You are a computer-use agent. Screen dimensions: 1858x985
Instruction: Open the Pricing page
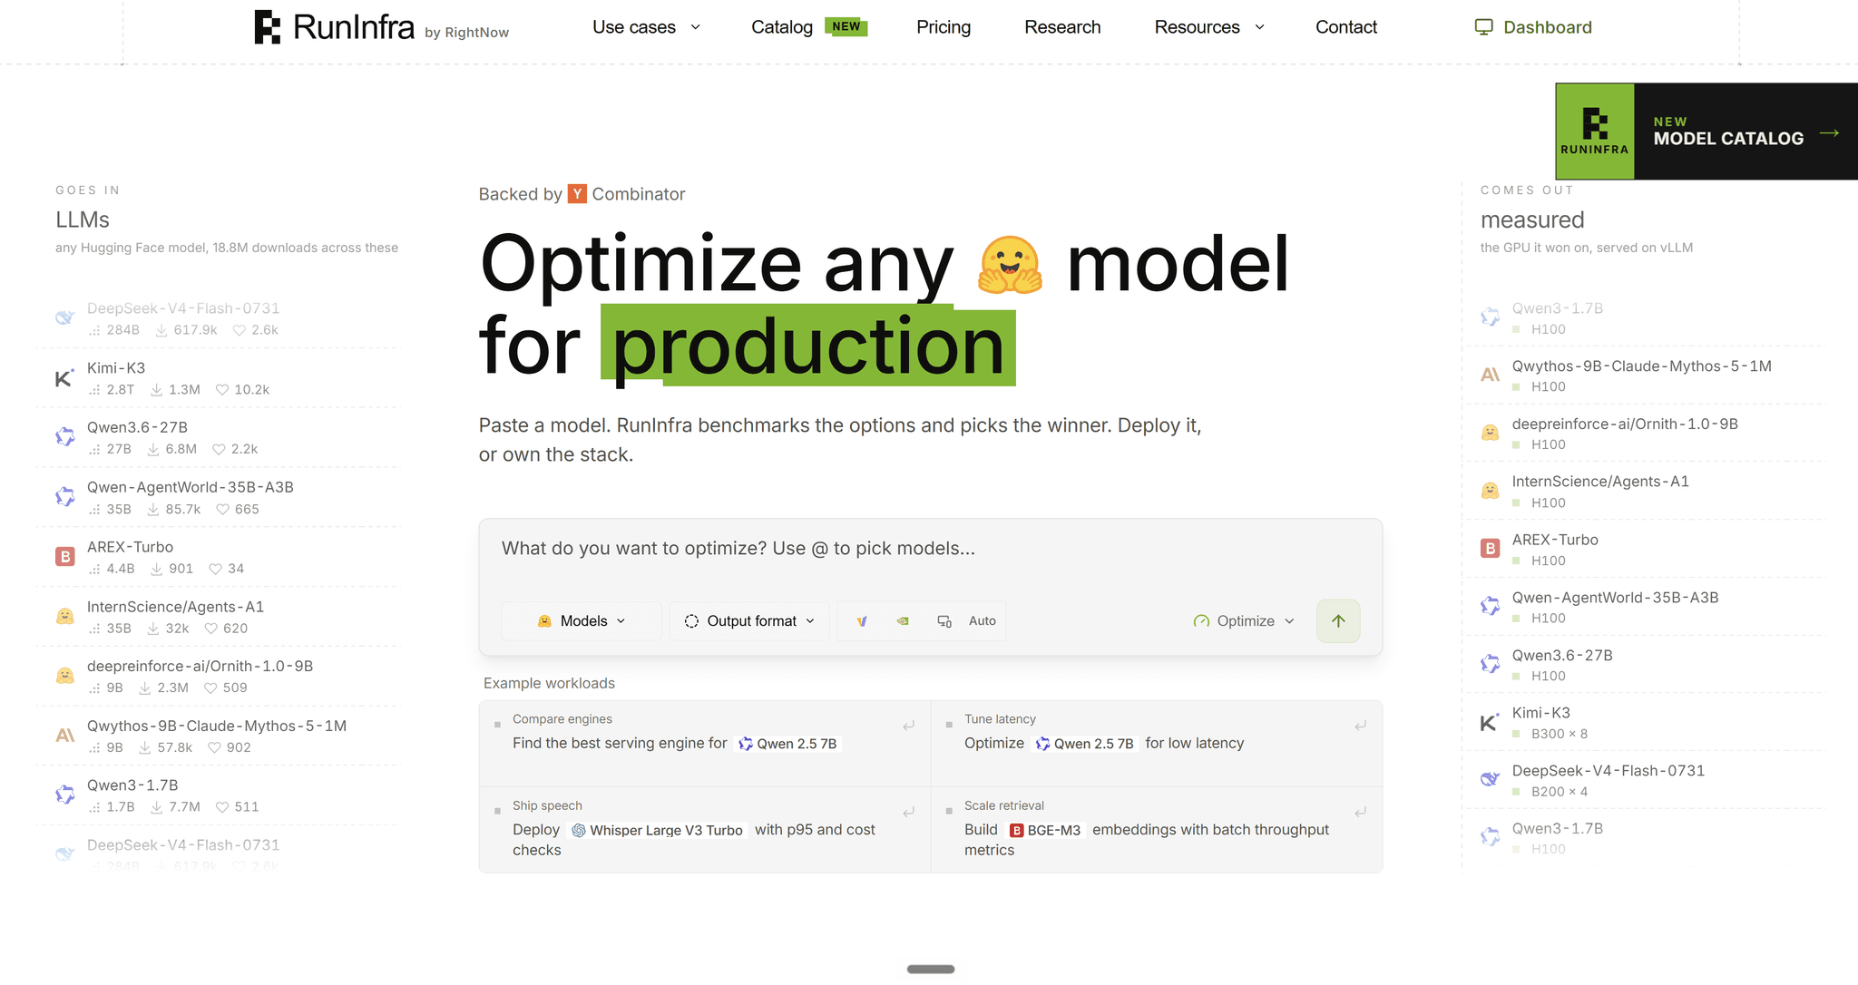coord(944,27)
